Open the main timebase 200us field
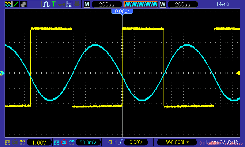245x147 pixels. [x=107, y=4]
